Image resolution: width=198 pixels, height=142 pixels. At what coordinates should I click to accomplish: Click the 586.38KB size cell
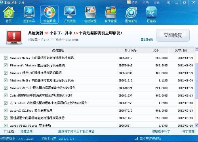click(162, 58)
